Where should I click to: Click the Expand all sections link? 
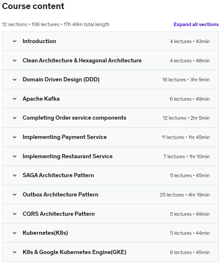point(196,24)
